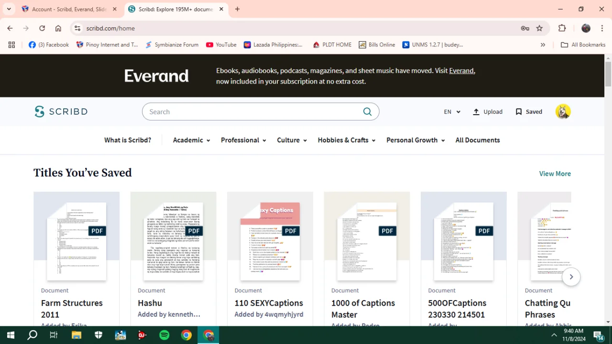Open 1000 of Captions Master title
Image resolution: width=612 pixels, height=344 pixels.
click(x=363, y=309)
